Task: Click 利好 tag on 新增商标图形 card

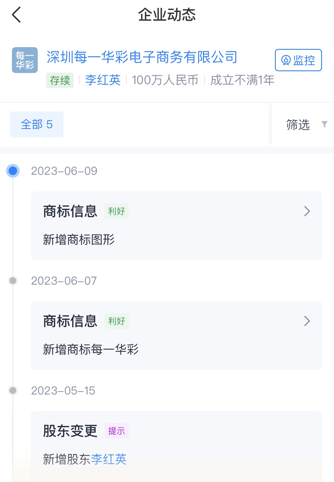Action: point(116,211)
